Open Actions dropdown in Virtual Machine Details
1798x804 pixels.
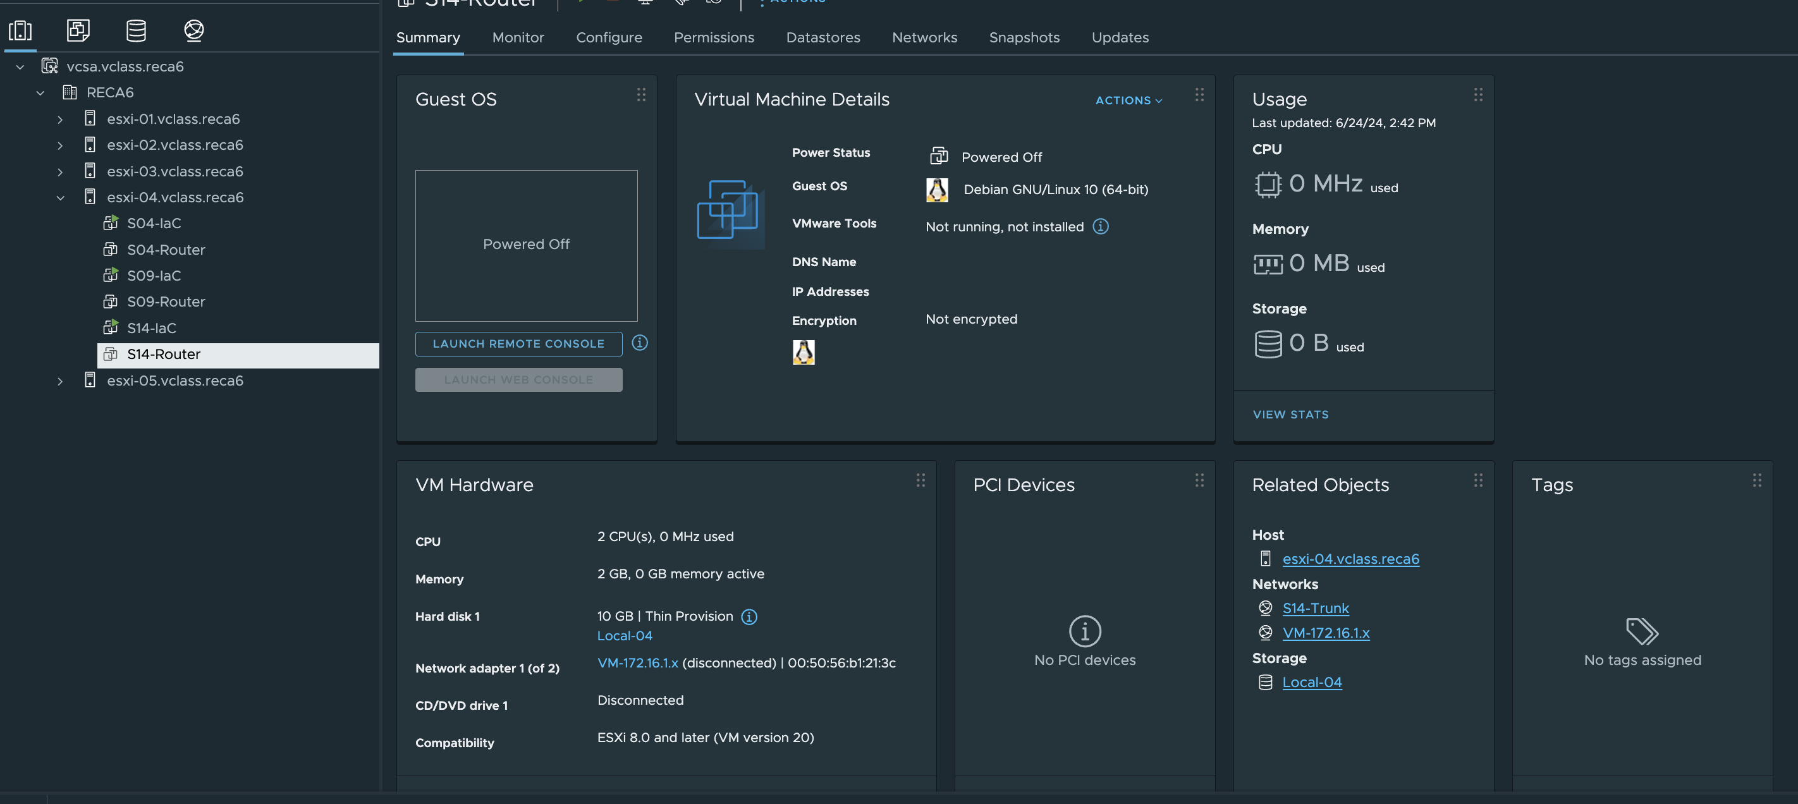pyautogui.click(x=1128, y=100)
